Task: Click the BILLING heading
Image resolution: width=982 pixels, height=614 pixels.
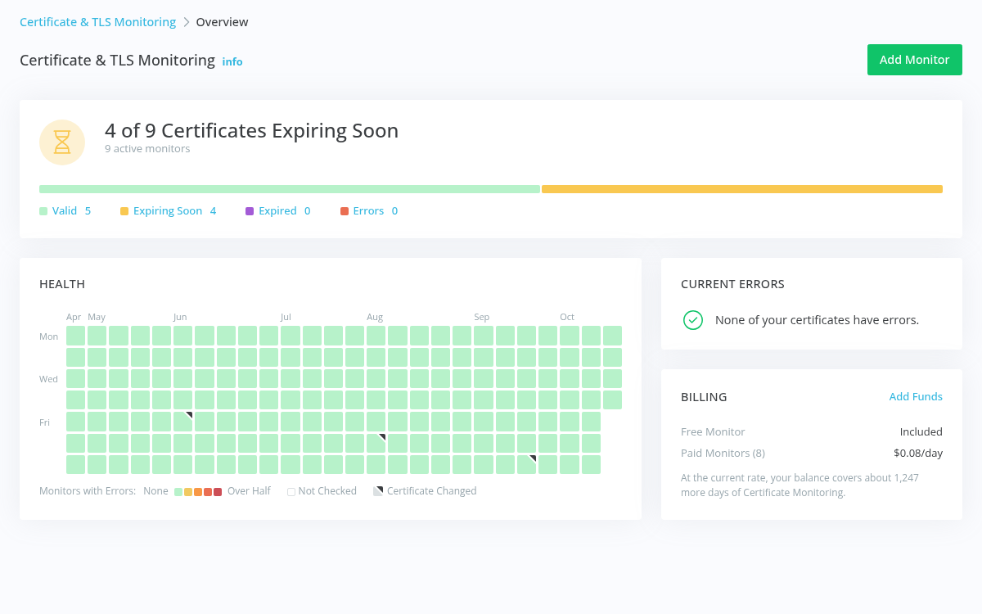Action: coord(704,397)
